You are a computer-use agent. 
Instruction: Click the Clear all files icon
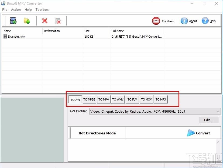coord(58,21)
